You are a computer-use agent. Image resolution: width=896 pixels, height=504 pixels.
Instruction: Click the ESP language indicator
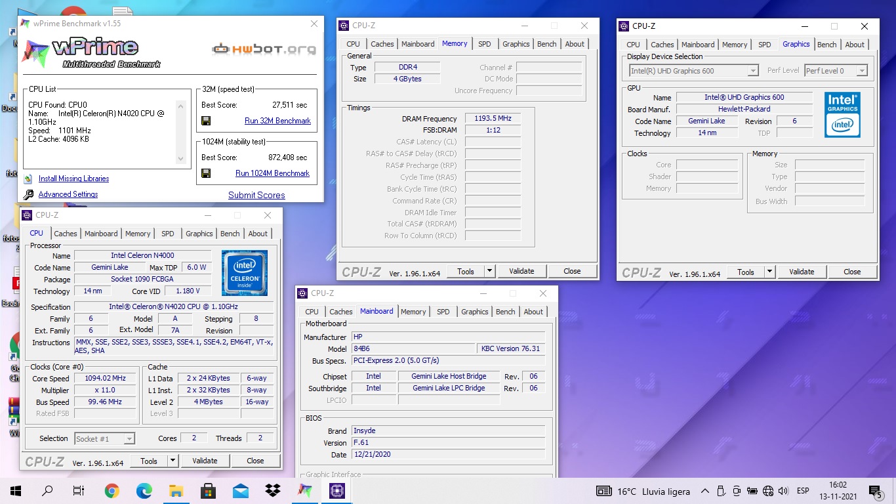(802, 491)
